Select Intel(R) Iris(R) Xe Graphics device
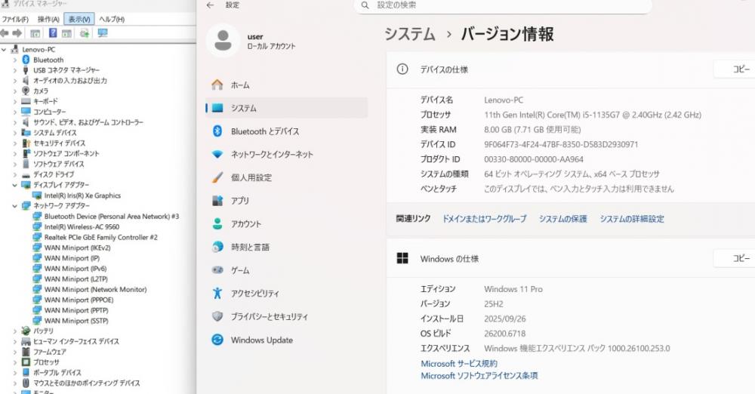 click(x=82, y=195)
